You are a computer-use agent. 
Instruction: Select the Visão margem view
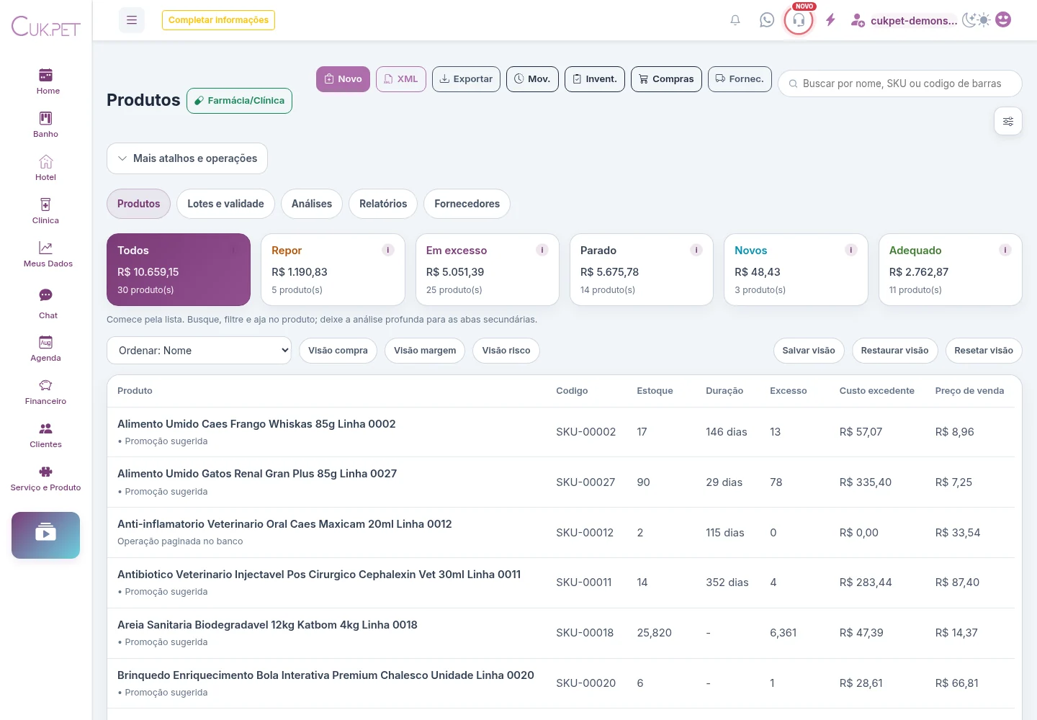click(x=425, y=351)
